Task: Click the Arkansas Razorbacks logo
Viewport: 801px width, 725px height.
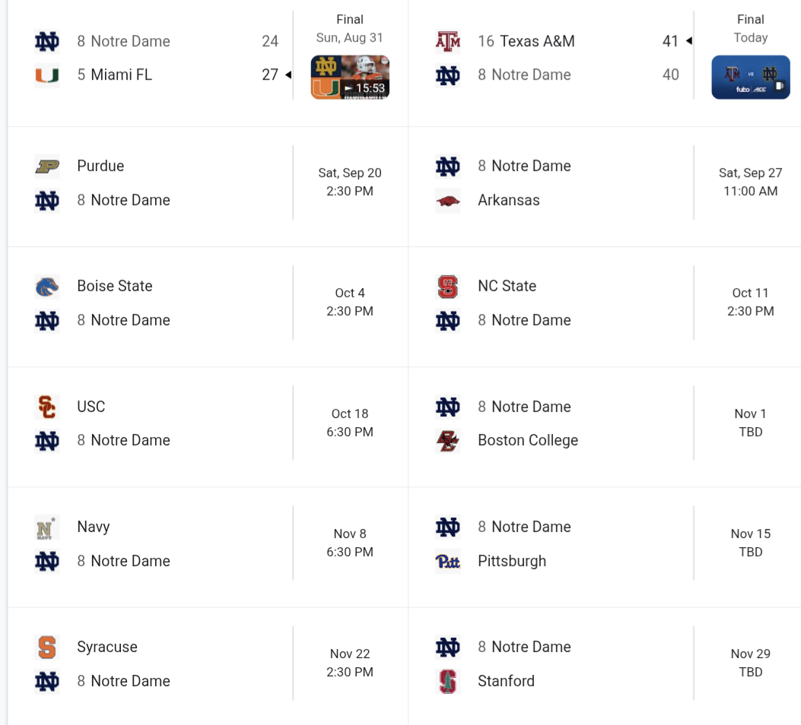Action: (x=448, y=201)
